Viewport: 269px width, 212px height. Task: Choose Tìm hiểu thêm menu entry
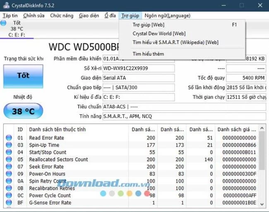pos(182,54)
